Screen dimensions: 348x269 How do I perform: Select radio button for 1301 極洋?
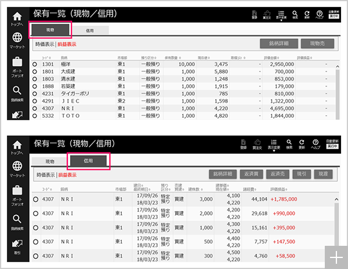35,64
